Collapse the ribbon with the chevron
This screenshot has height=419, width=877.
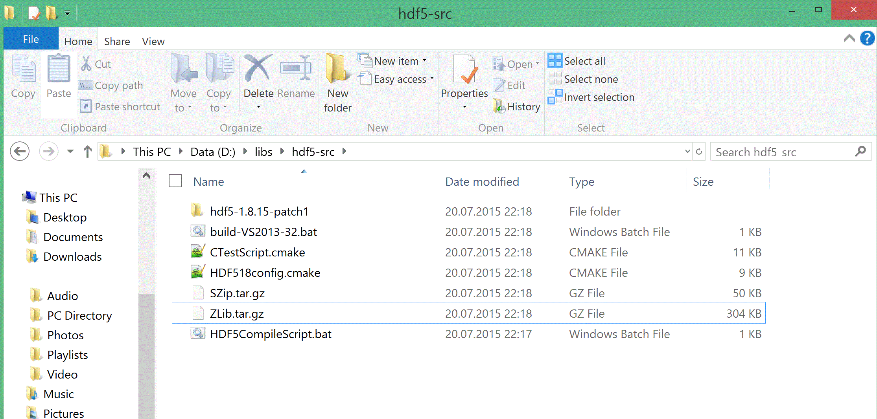pyautogui.click(x=849, y=38)
